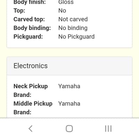The width and height of the screenshot is (139, 139).
Task: Select the Pickguard label
Action: (x=28, y=37)
